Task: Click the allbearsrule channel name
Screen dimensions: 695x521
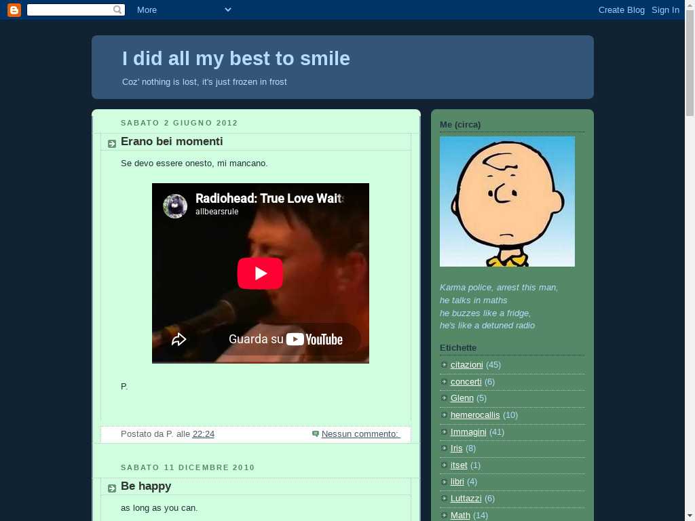Action: pos(217,212)
